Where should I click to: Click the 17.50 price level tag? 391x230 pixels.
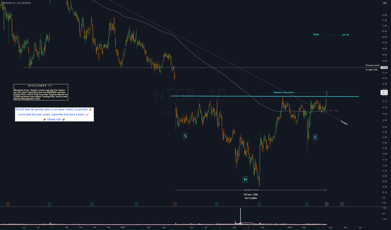[x=384, y=68]
